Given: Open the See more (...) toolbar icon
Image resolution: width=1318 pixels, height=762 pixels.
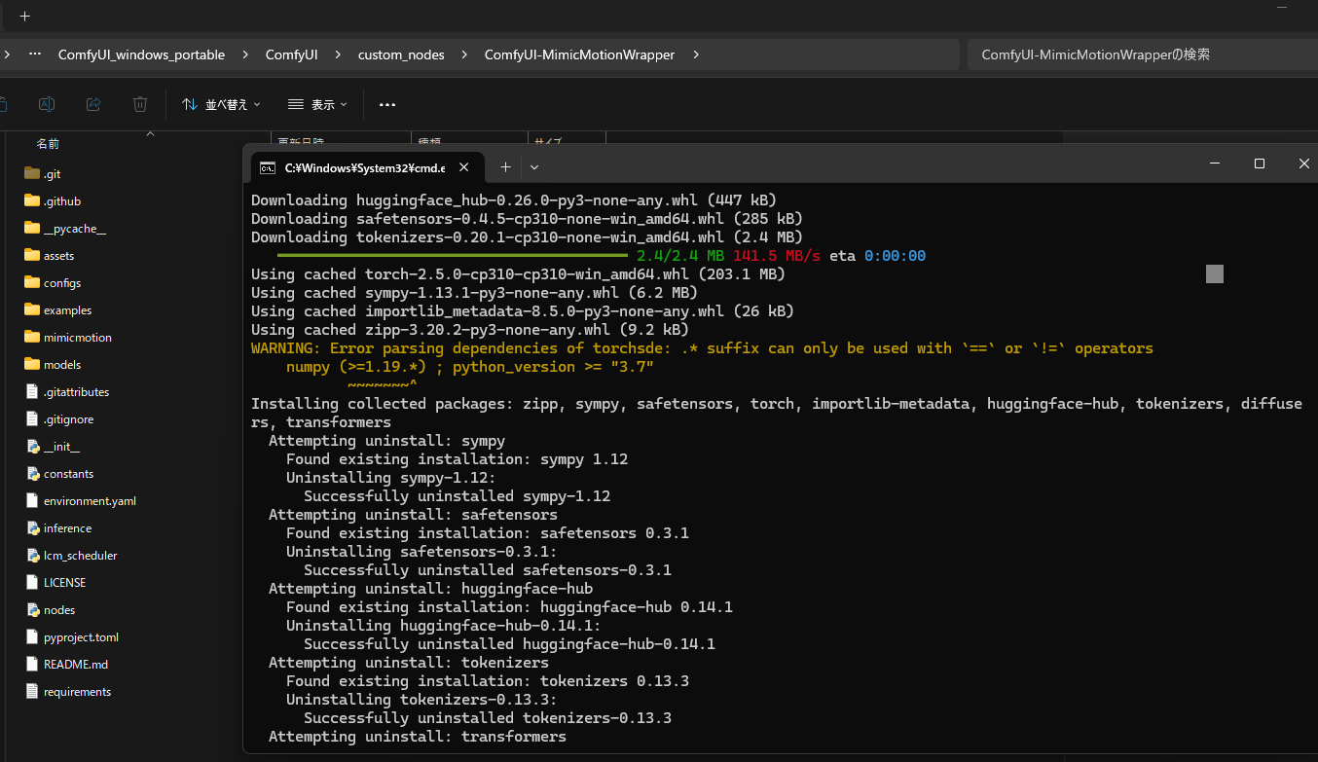Looking at the screenshot, I should click(x=386, y=104).
